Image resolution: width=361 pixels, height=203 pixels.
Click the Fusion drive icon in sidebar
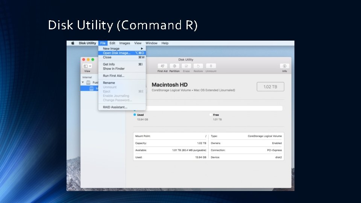pyautogui.click(x=88, y=82)
